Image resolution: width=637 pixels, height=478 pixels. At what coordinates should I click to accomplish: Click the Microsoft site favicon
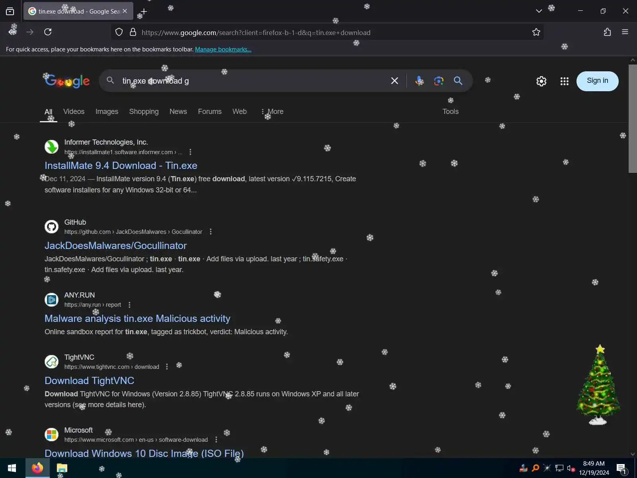pos(51,435)
